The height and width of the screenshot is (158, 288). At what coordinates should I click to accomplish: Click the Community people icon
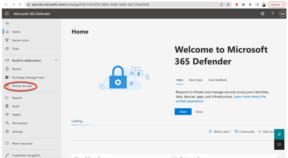(x=236, y=131)
